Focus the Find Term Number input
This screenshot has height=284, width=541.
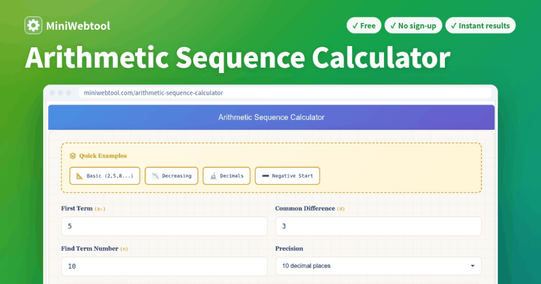coord(164,266)
